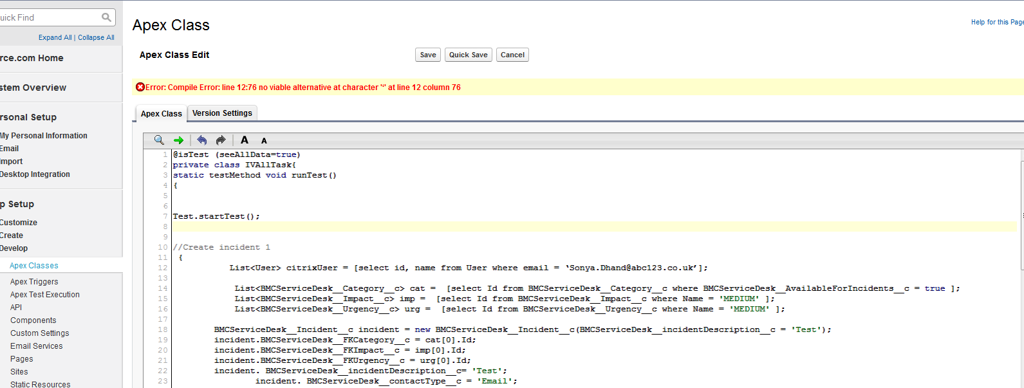Viewport: 1024px width, 388px height.
Task: Collapse the Develop sidebar item
Action: coord(14,248)
